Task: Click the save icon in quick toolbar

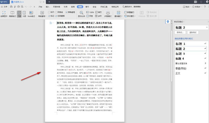Action: click(11, 7)
